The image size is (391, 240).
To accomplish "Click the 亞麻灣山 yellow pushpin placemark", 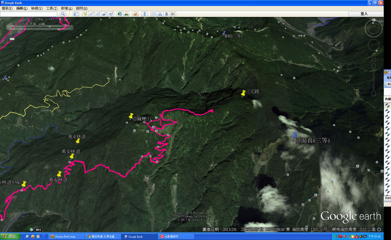I will 131,116.
